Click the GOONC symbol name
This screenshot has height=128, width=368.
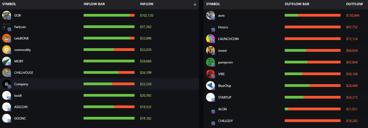click(20, 118)
